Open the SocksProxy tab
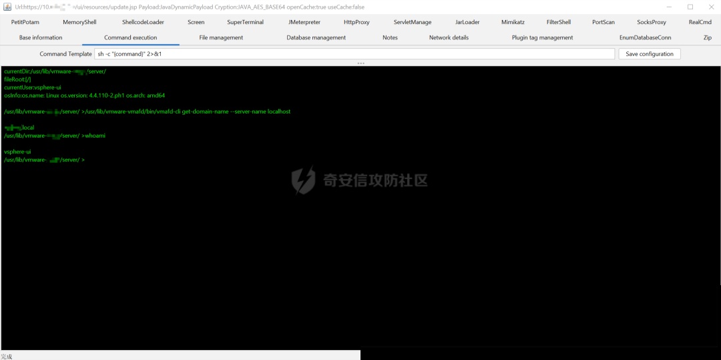Image resolution: width=721 pixels, height=360 pixels. tap(651, 22)
